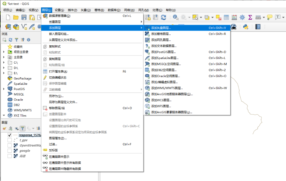The height and width of the screenshot is (181, 286).
Task: Expand the 项目主目录 tree node
Action: point(4,52)
